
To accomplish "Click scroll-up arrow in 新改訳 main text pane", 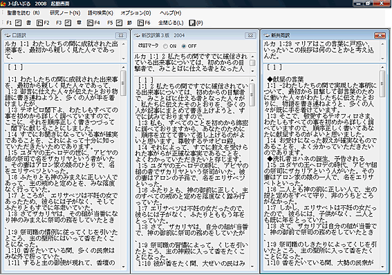I will pos(252,80).
